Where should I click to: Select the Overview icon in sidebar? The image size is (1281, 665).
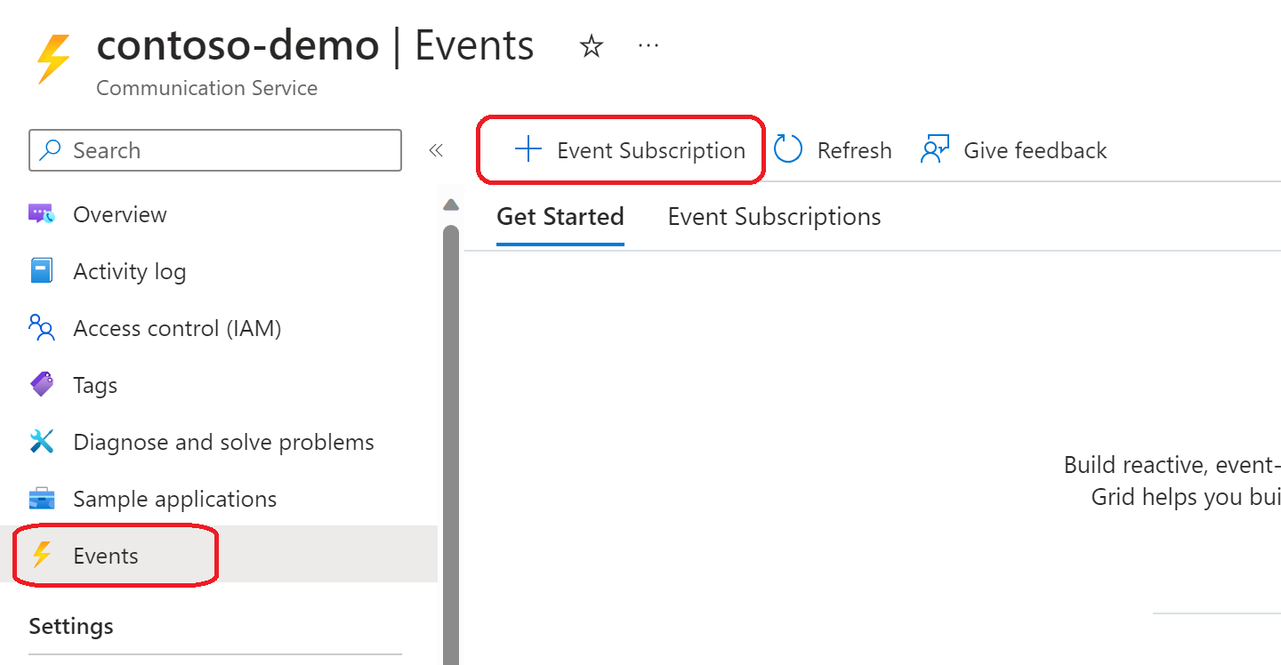click(42, 214)
